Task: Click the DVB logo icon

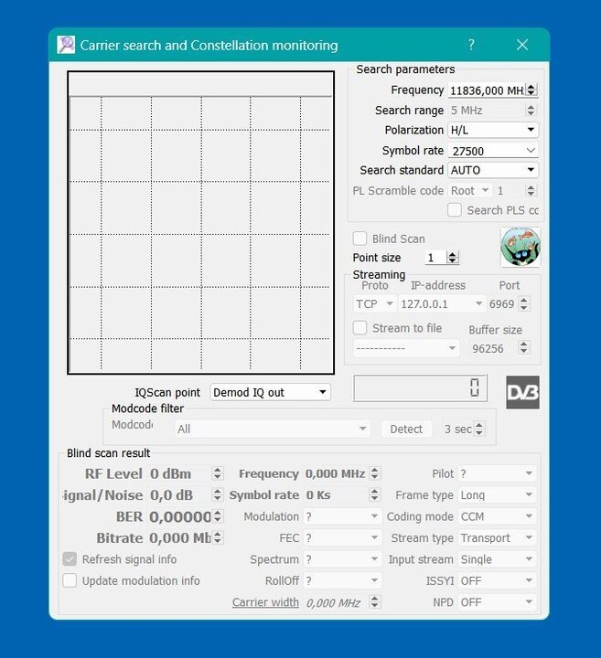Action: point(522,391)
